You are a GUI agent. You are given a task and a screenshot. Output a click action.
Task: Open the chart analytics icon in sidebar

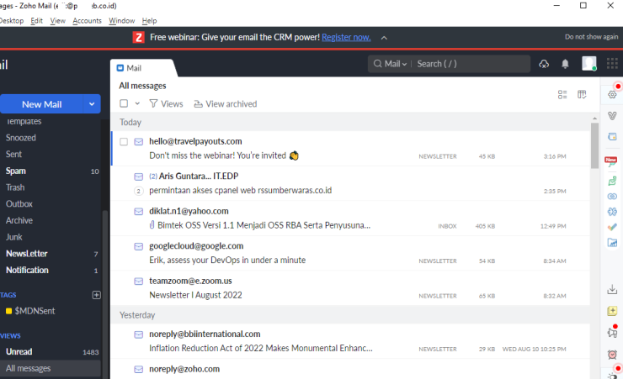612,243
